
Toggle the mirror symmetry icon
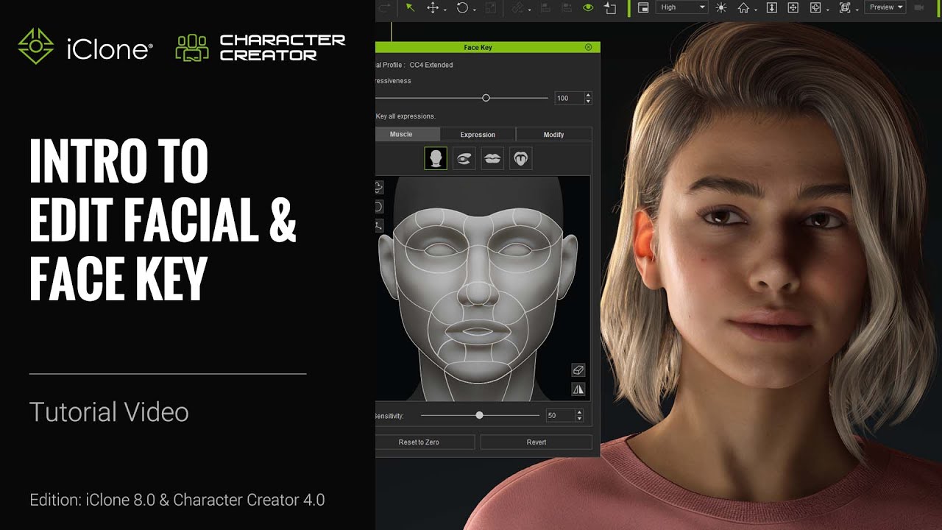coord(578,389)
